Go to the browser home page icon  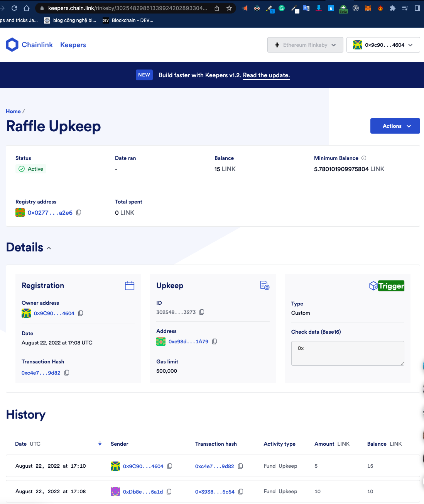pos(27,8)
